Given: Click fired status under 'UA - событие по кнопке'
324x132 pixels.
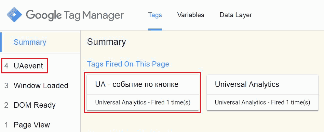Looking at the screenshot, I should click(142, 102).
